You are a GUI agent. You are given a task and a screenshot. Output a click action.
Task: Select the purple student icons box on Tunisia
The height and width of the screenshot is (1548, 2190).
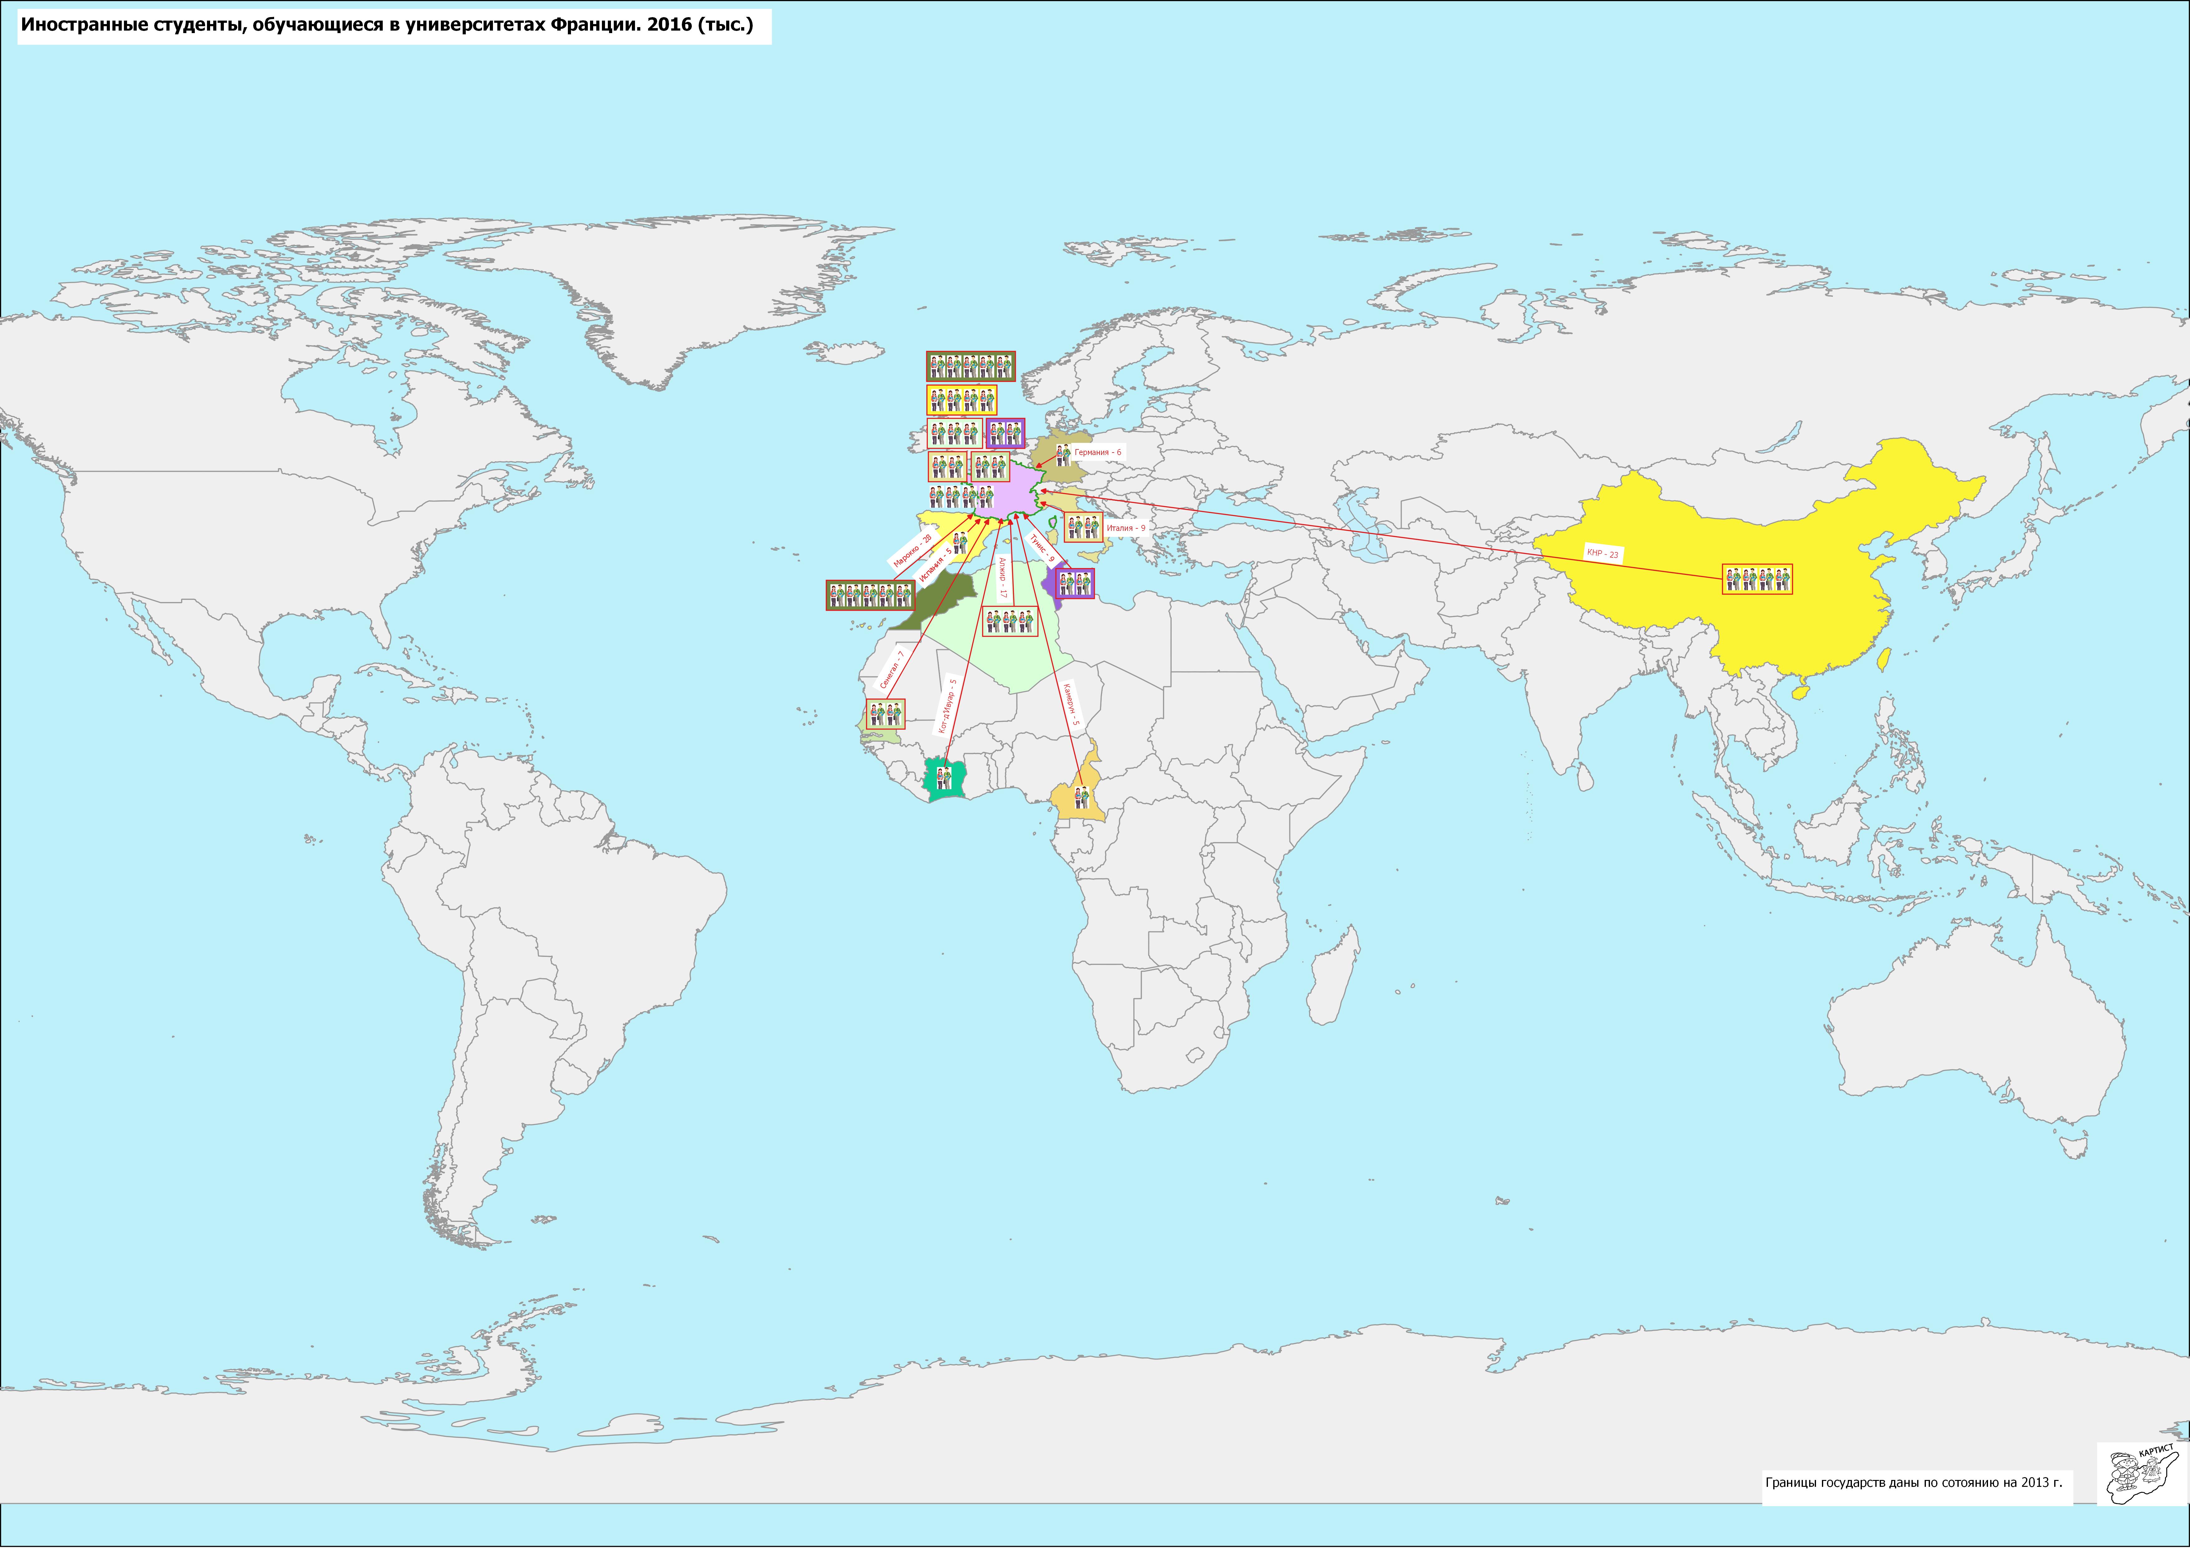[x=1075, y=584]
